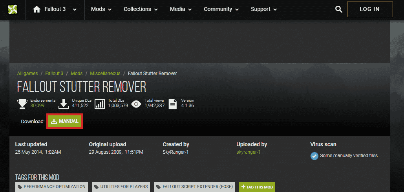Viewport: 404px width, 192px height.
Task: Expand the Support menu
Action: pyautogui.click(x=264, y=9)
